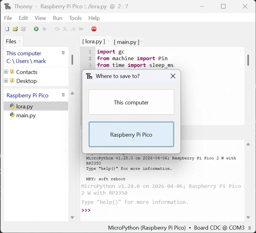Open the Help menu
This screenshot has width=256, height=233.
coord(94,18)
